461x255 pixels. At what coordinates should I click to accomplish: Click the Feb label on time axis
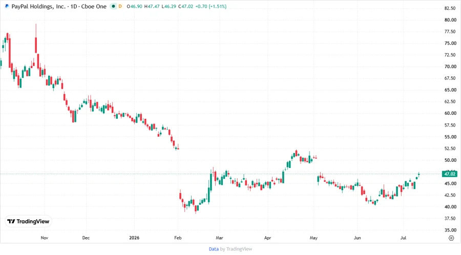click(178, 238)
